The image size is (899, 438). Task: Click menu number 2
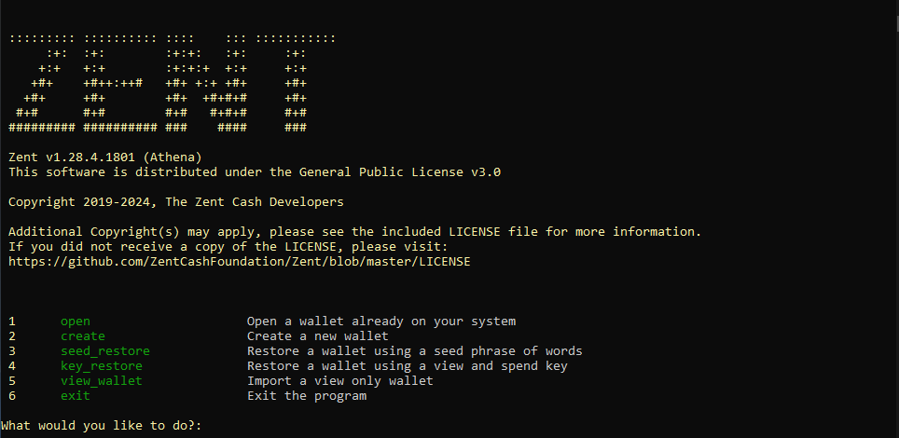click(12, 335)
